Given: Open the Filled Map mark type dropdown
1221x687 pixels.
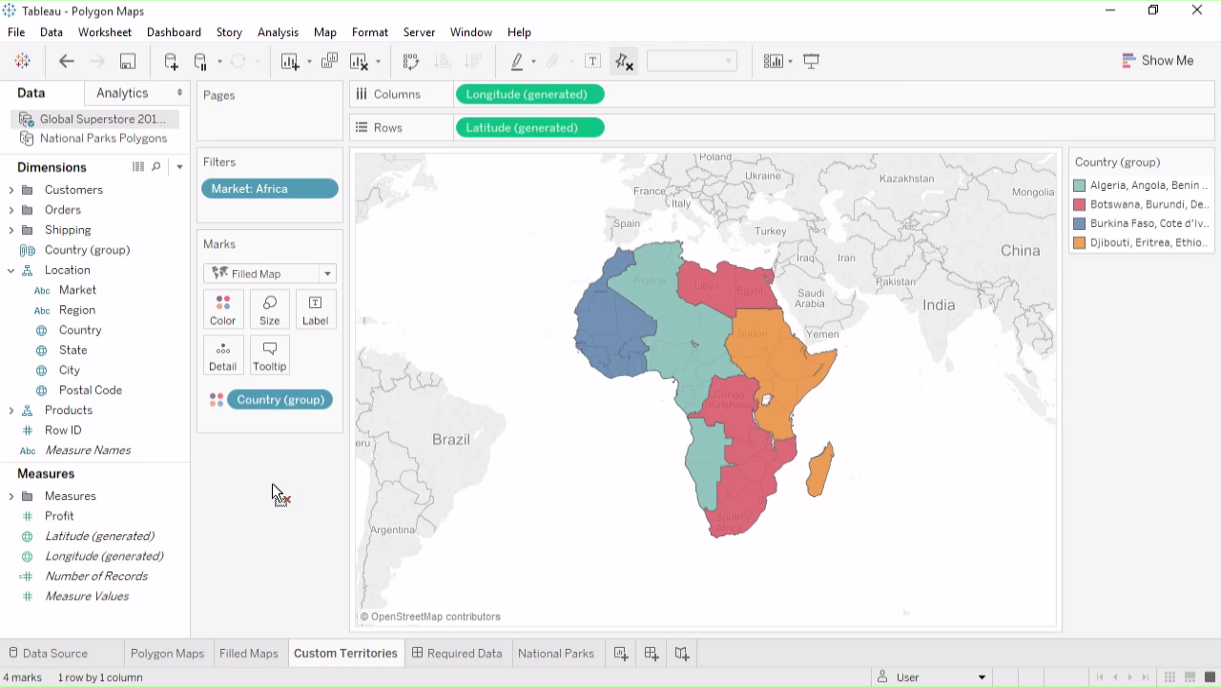Looking at the screenshot, I should tap(327, 274).
